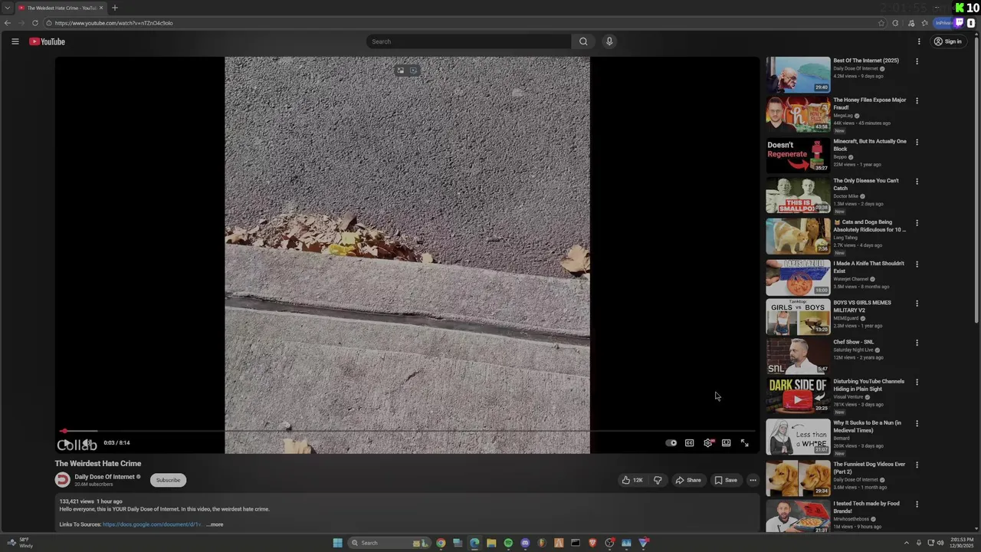
Task: Open options for Best Of The Internet video
Action: pyautogui.click(x=917, y=61)
